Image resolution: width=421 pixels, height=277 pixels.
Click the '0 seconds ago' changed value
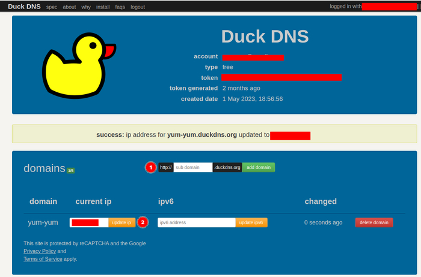[324, 222]
